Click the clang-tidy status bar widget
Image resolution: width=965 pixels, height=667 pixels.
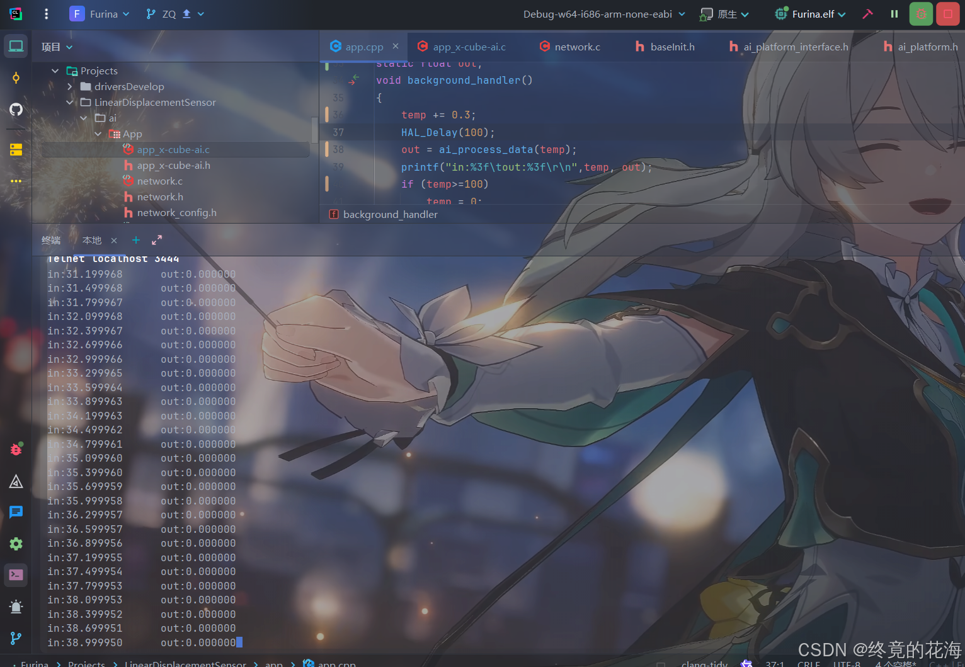coord(704,663)
